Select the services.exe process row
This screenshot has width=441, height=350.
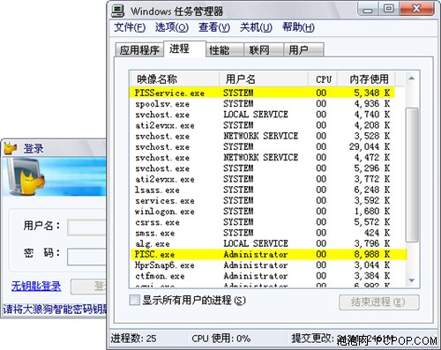click(x=263, y=200)
